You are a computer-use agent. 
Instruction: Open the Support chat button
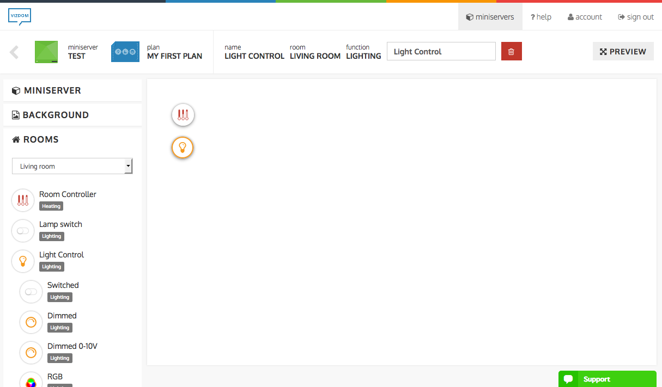click(x=607, y=379)
